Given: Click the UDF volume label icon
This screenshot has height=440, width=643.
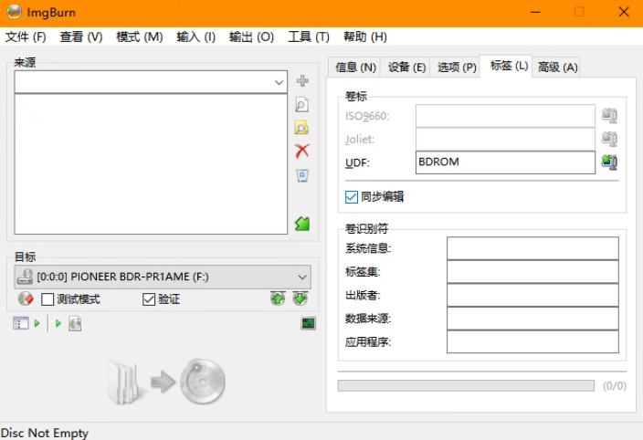Looking at the screenshot, I should (609, 162).
